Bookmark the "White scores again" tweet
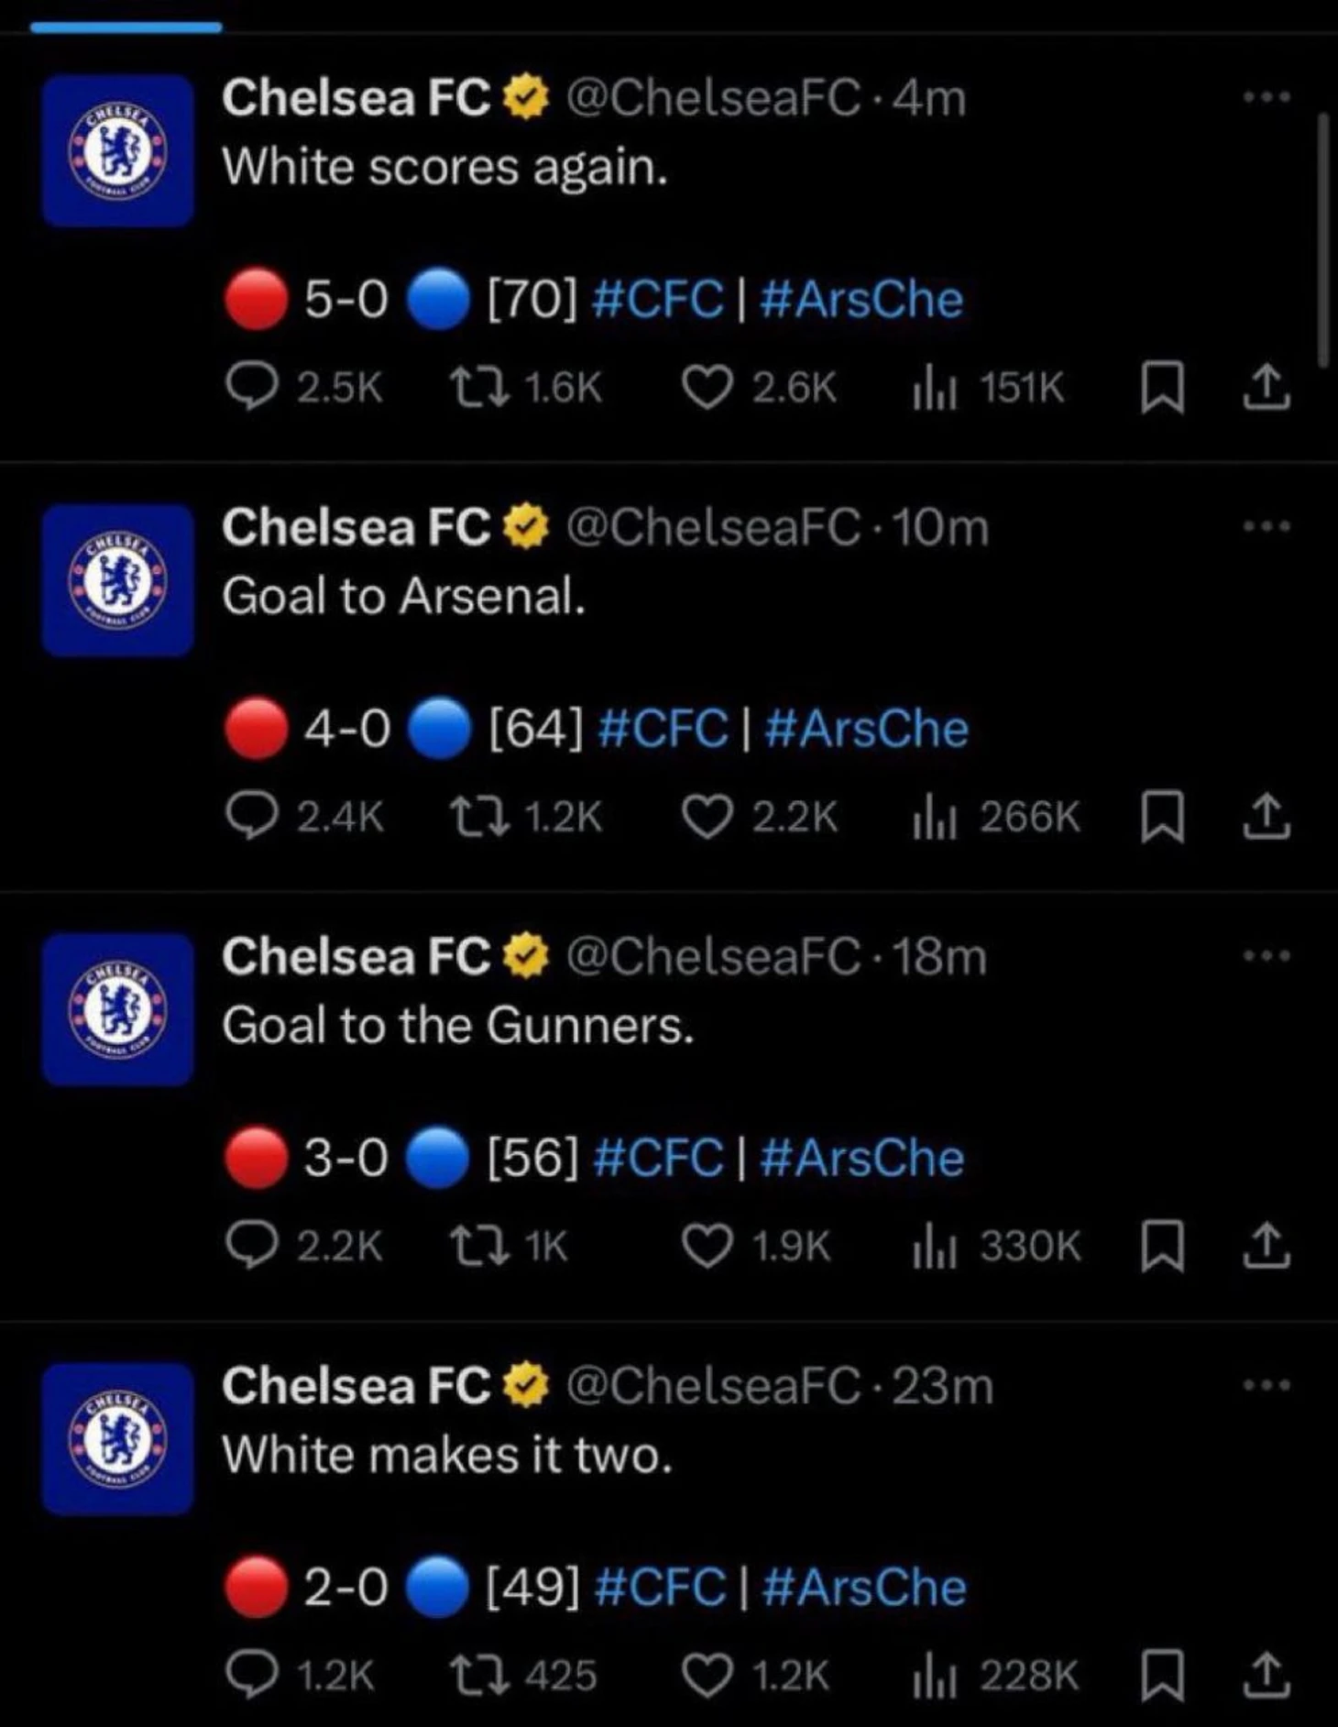This screenshot has width=1338, height=1727. 1162,388
